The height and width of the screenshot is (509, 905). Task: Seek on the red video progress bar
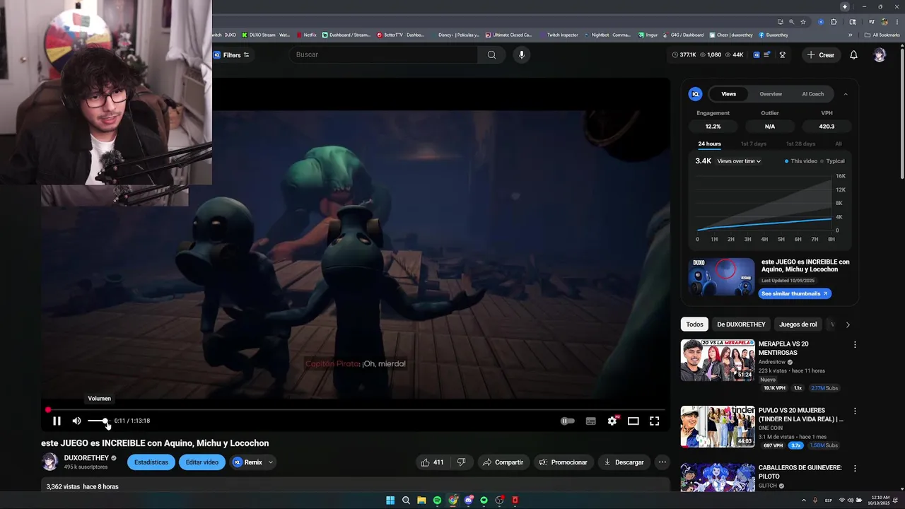[356, 410]
